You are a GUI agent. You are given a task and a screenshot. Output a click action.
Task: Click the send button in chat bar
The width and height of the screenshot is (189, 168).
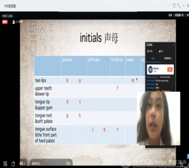[x=68, y=164]
